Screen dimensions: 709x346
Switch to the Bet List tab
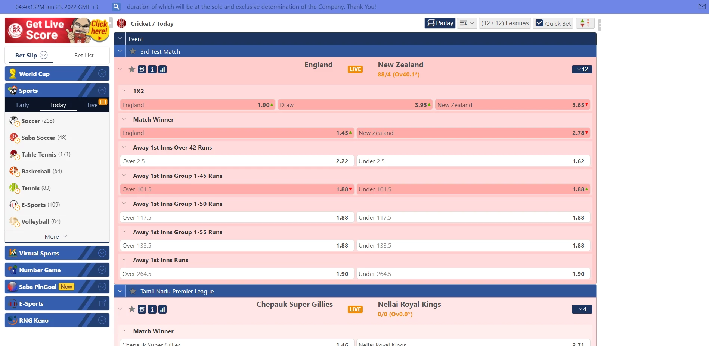click(84, 55)
